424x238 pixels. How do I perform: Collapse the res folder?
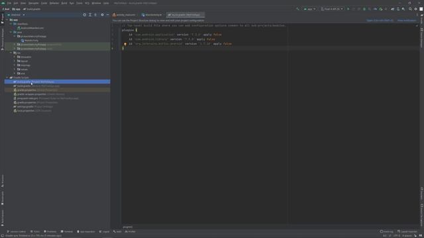pyautogui.click(x=11, y=53)
